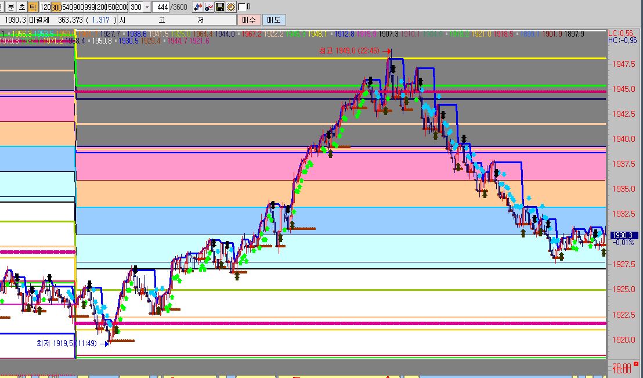Select the 틱 (tick) chart type
The height and width of the screenshot is (378, 643).
(33, 7)
